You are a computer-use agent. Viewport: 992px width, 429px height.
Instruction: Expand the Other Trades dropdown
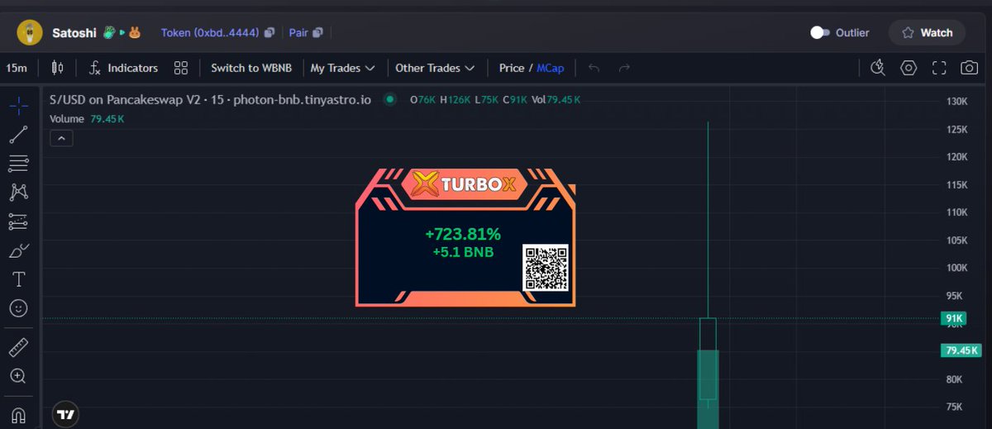435,68
